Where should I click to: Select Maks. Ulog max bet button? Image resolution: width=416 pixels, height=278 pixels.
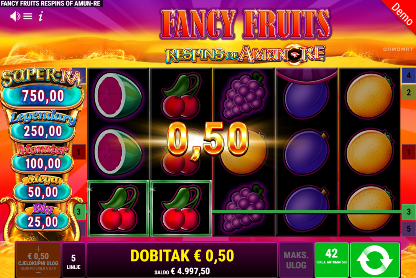pos(296,260)
